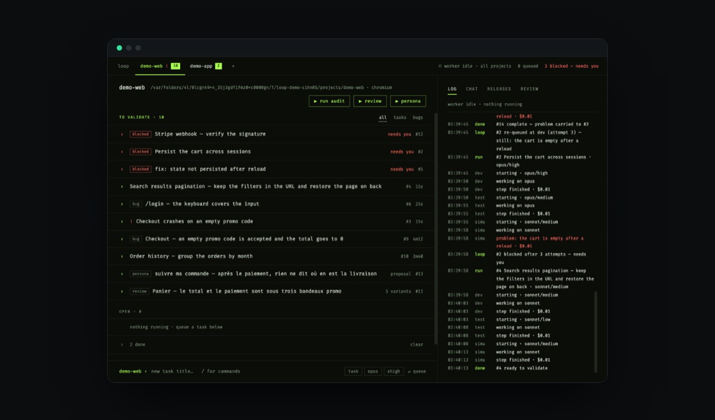Click the run audit button
This screenshot has width=715, height=420.
(x=330, y=101)
